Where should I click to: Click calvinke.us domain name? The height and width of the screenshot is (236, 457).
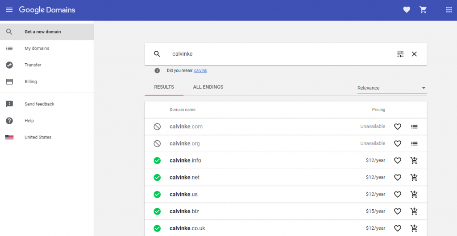[183, 195]
